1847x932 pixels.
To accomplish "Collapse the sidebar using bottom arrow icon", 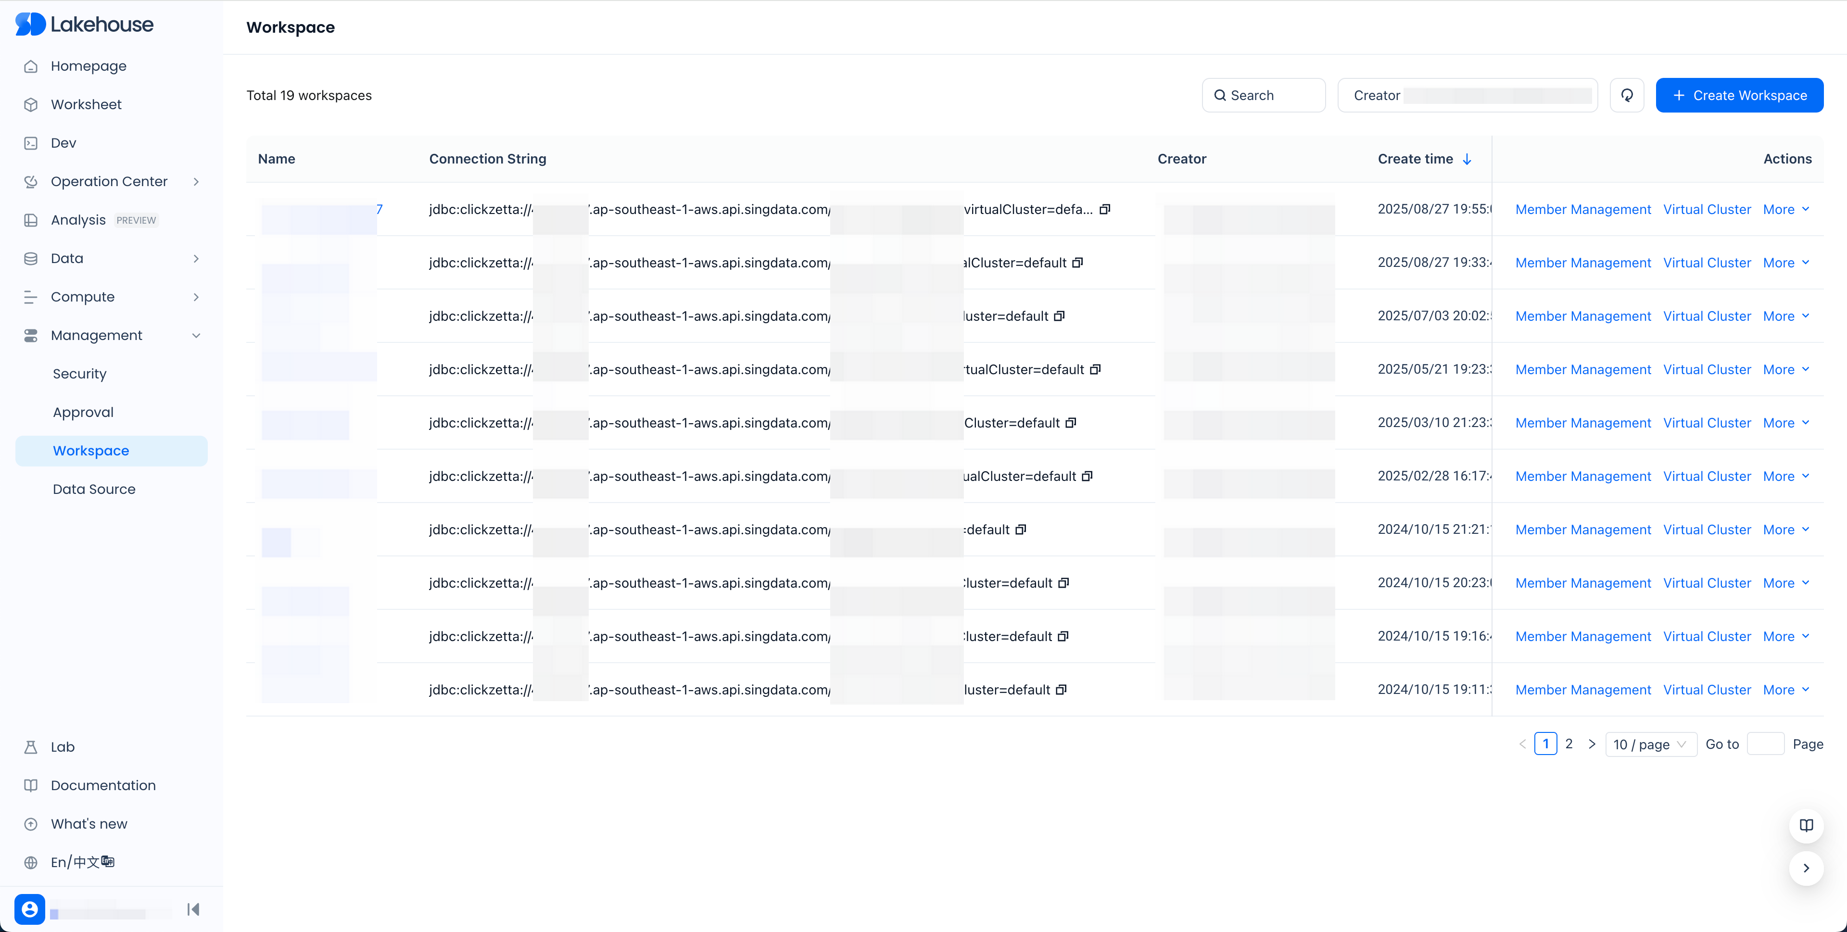I will [x=193, y=909].
